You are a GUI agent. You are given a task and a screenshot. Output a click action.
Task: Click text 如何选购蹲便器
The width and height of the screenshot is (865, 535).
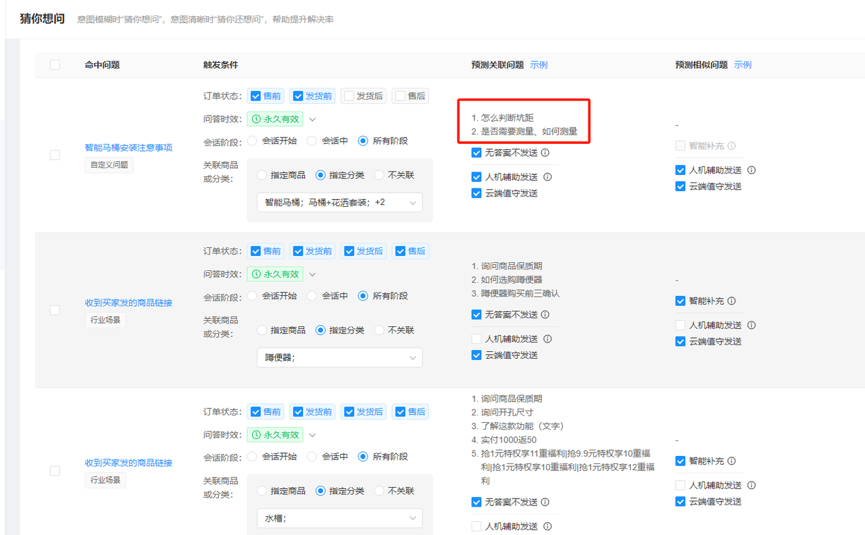512,280
